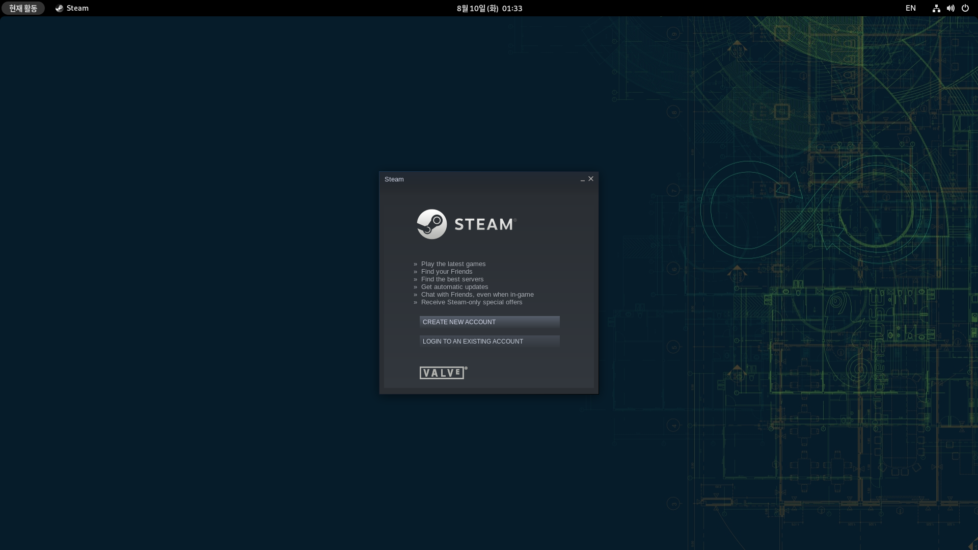Click the Create New Account button

click(x=490, y=322)
